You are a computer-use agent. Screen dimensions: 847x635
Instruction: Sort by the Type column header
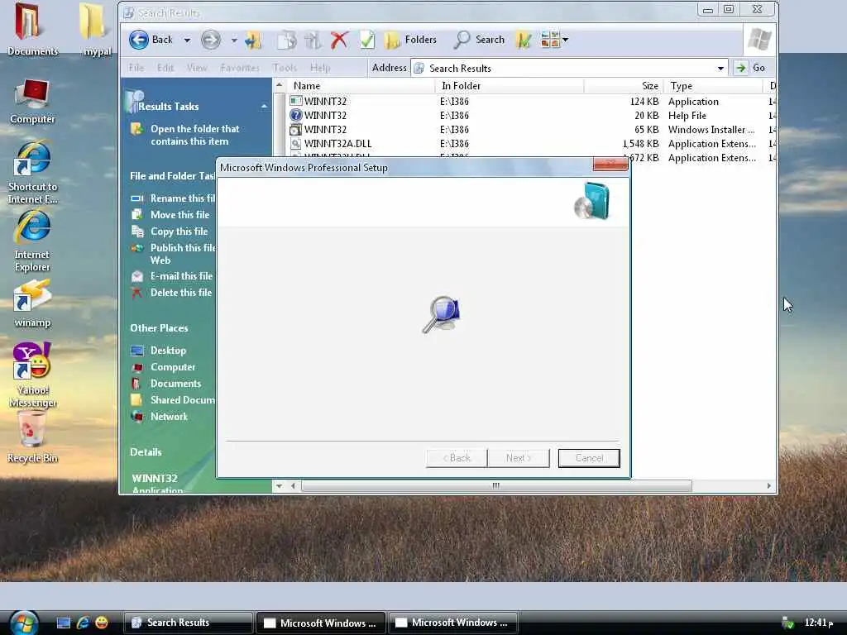[713, 86]
